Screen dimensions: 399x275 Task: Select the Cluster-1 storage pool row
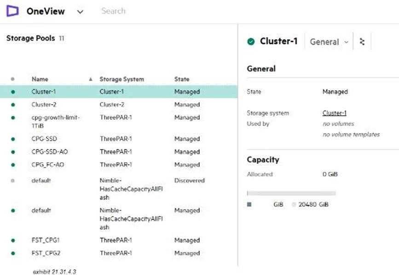(119, 92)
